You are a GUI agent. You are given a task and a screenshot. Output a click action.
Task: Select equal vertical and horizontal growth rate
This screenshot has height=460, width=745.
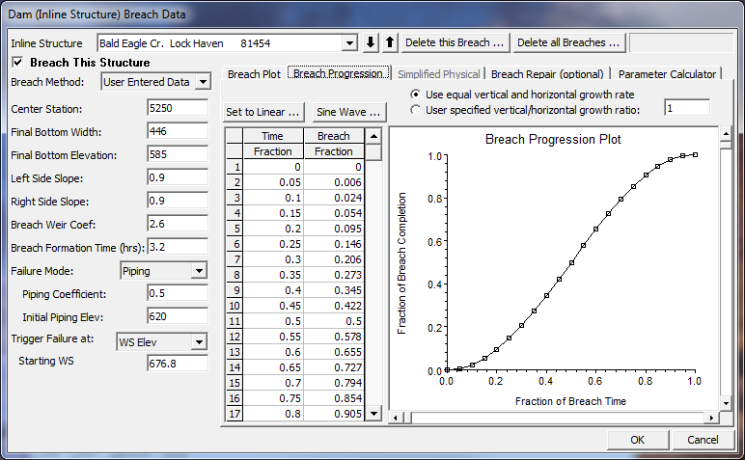pyautogui.click(x=416, y=94)
